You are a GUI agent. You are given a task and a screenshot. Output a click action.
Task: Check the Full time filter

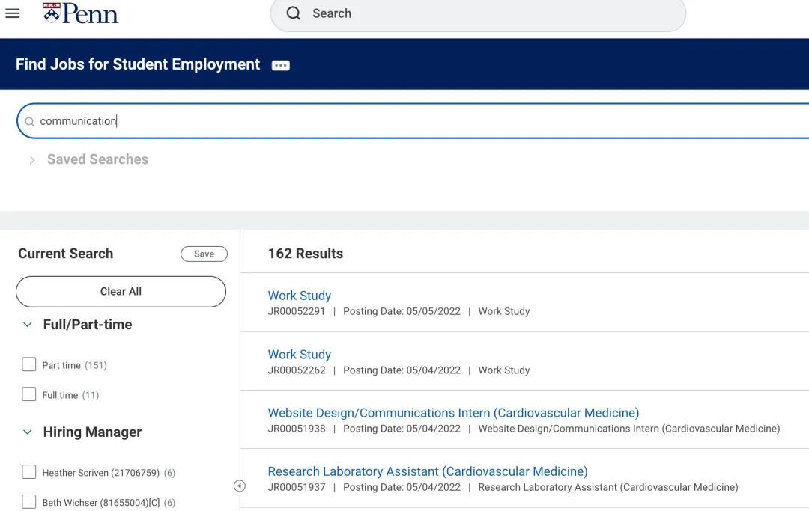29,394
